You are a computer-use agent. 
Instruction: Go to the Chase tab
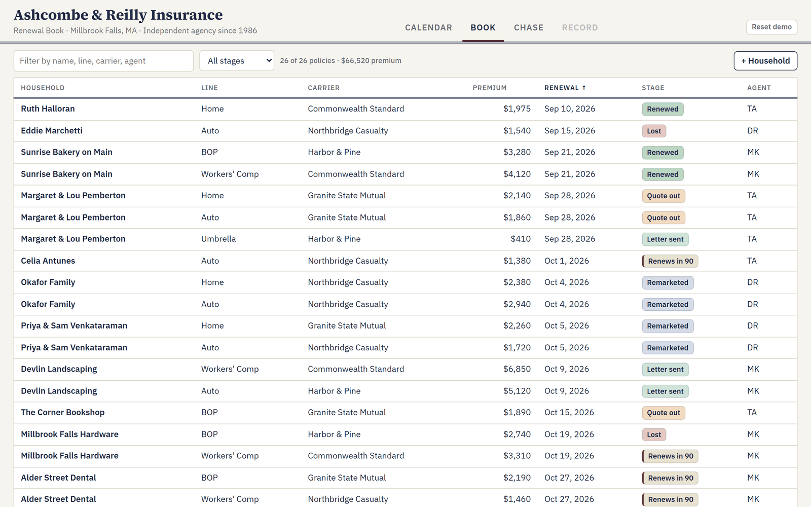point(529,27)
